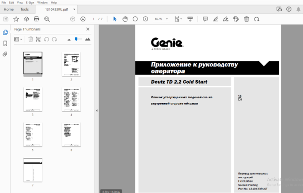
Task: Click the current page number field
Action: point(94,19)
